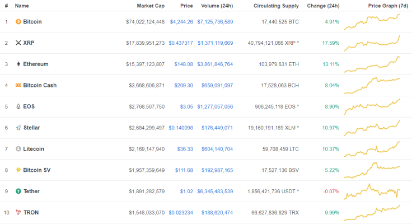
Task: Click Bitcoin price $4,244.26
Action: pos(181,22)
